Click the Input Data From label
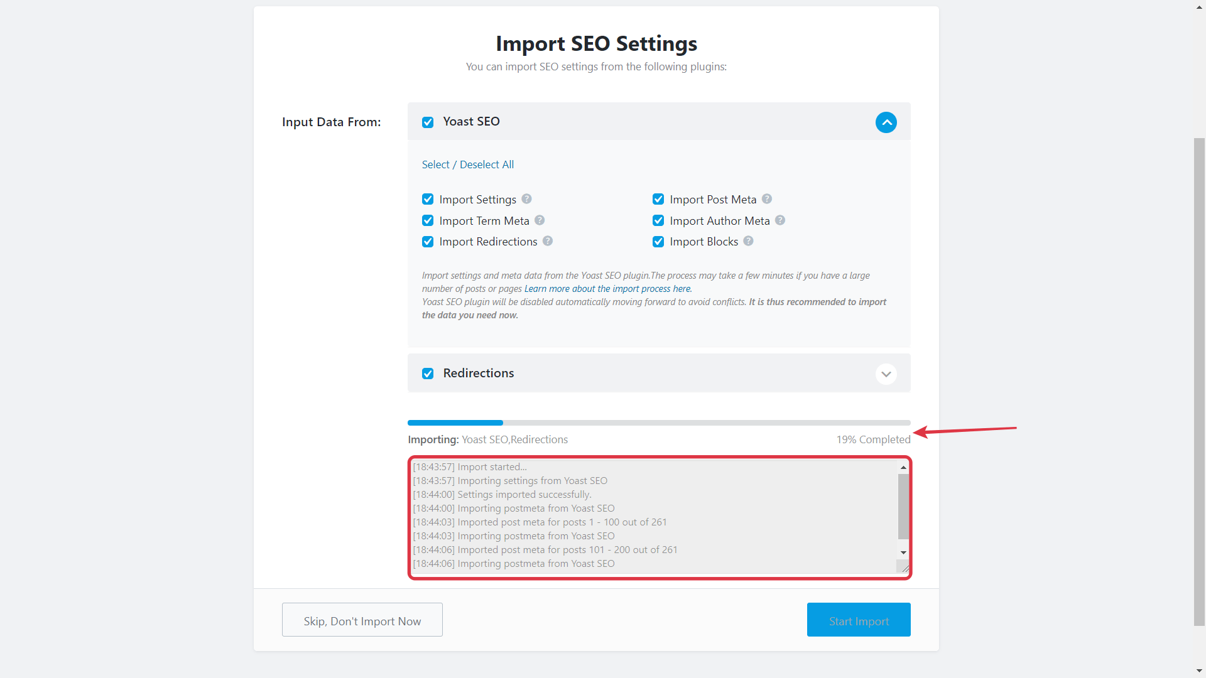Viewport: 1206px width, 678px height. pyautogui.click(x=331, y=122)
